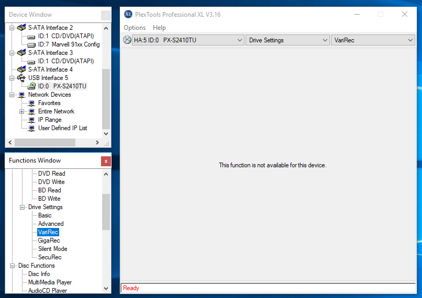Click the Ready status bar text
The image size is (422, 298).
(131, 288)
